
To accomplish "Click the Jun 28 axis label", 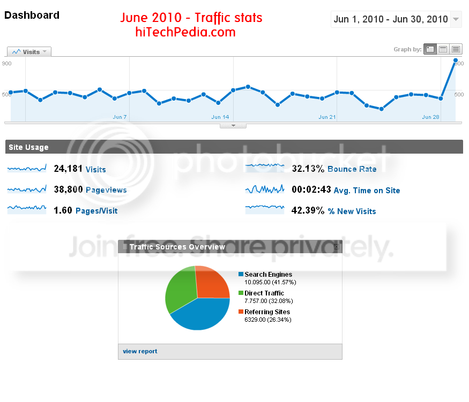I will tap(431, 117).
